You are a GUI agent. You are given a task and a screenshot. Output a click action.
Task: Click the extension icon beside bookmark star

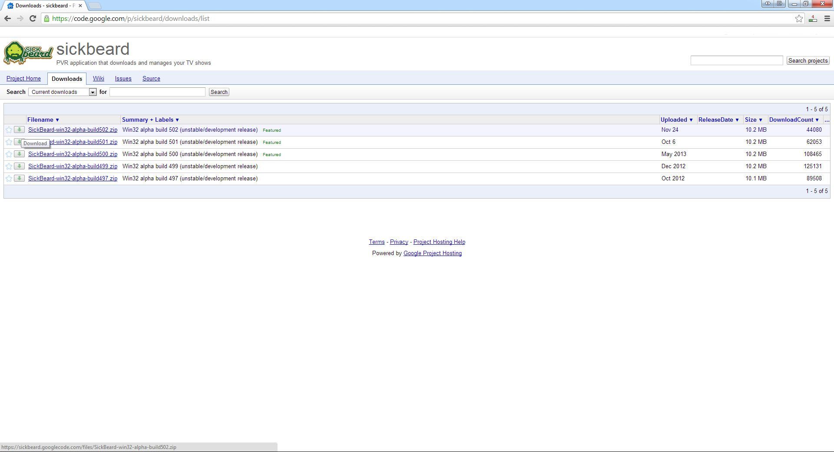click(813, 18)
